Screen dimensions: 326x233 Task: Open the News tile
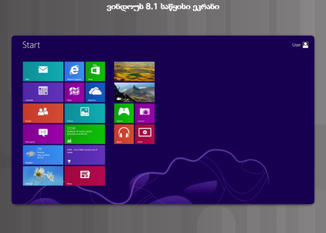(85, 176)
